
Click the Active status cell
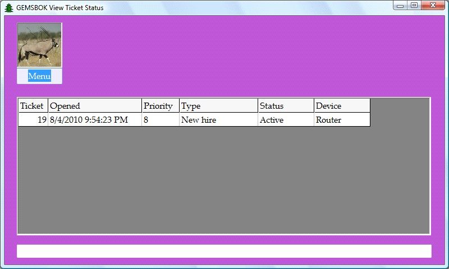tap(285, 120)
